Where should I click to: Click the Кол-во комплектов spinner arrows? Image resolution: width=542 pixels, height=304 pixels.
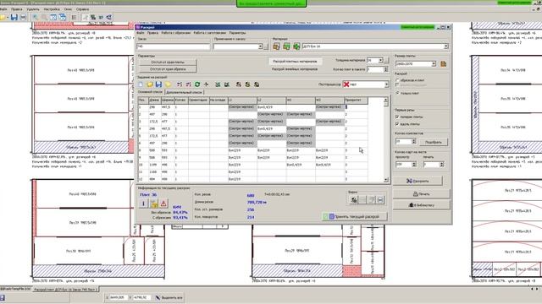point(414,141)
